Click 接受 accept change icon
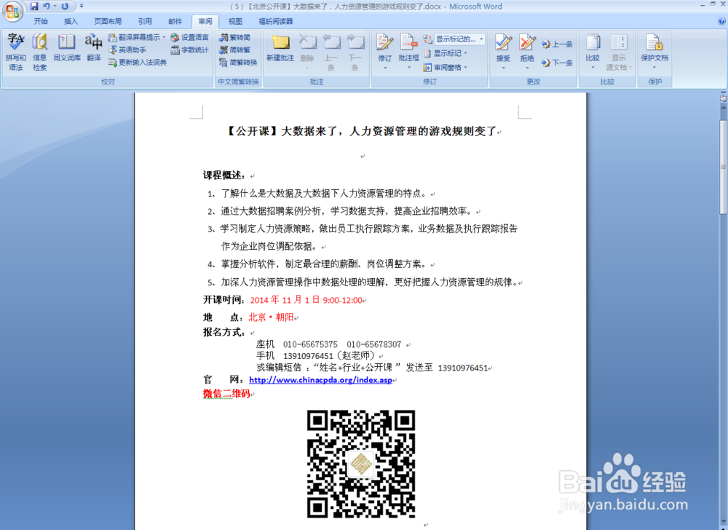The width and height of the screenshot is (728, 530). coord(503,43)
